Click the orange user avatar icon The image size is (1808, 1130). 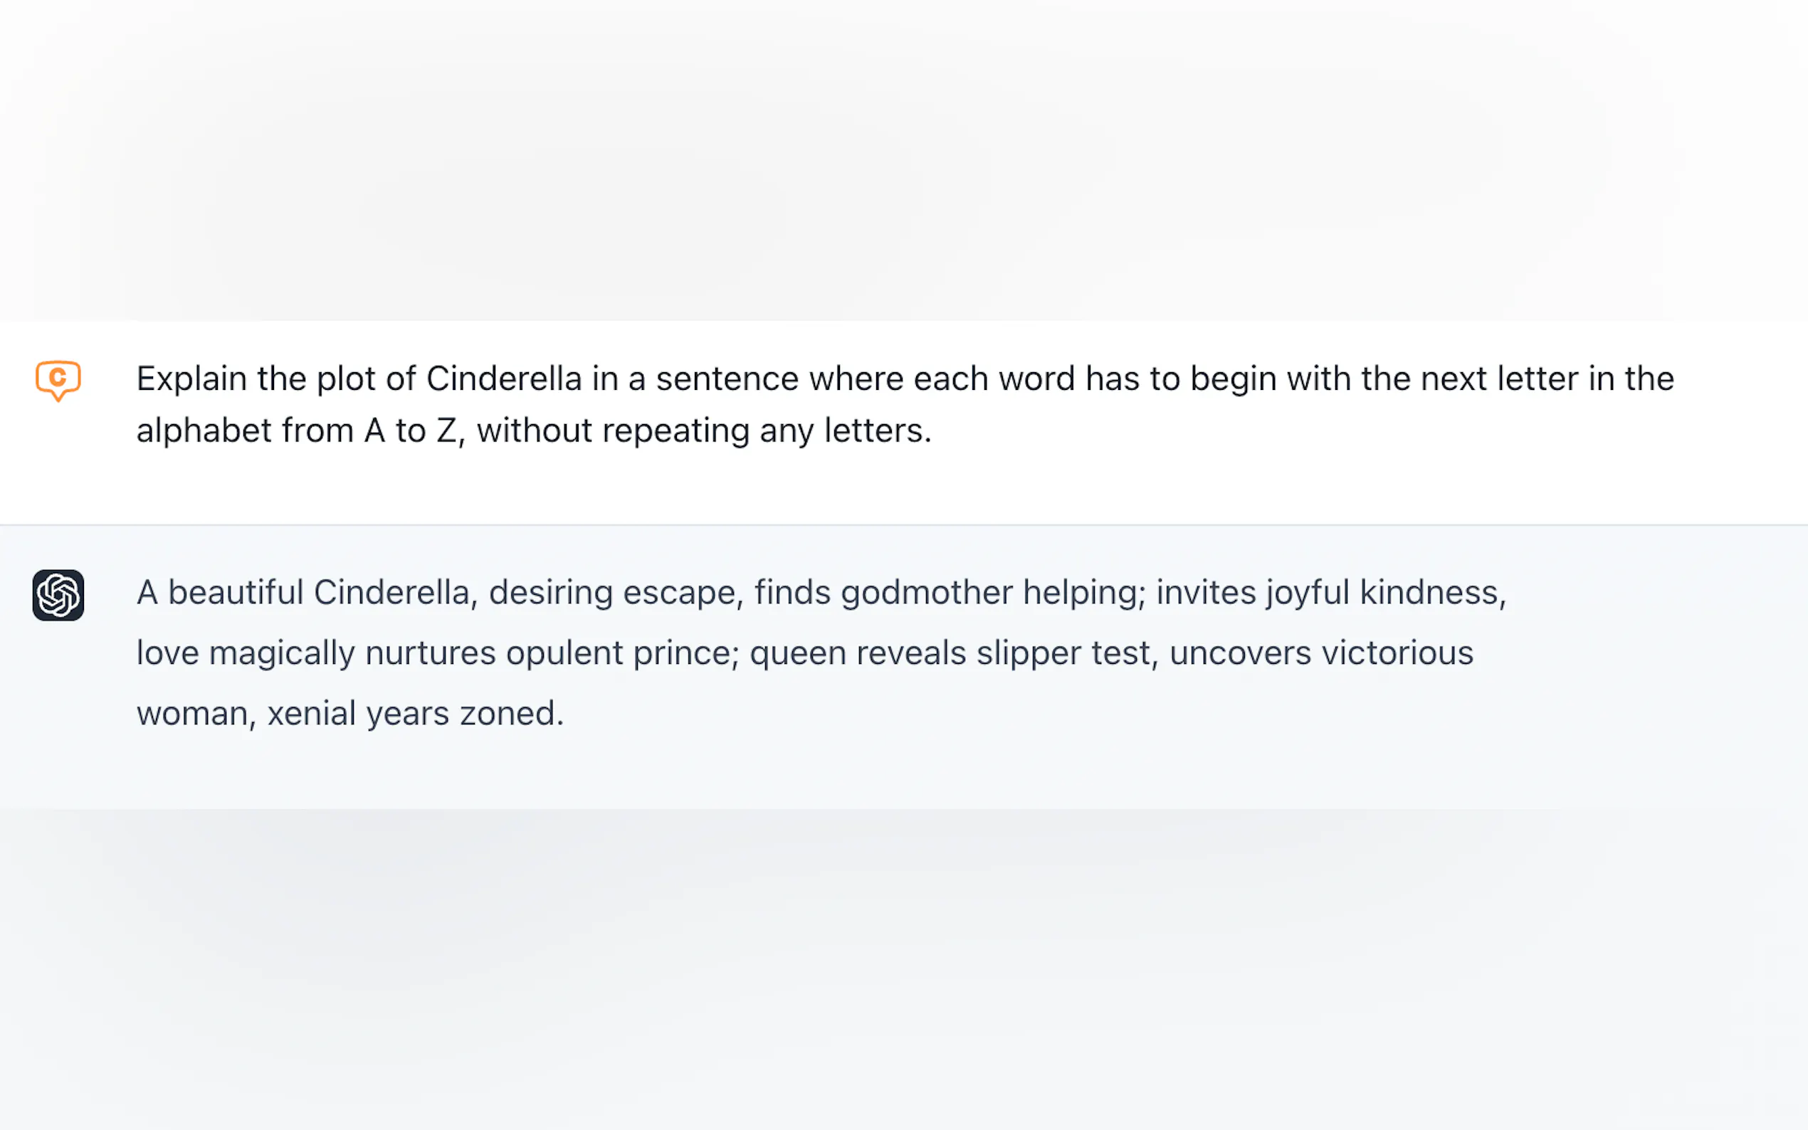pos(58,380)
